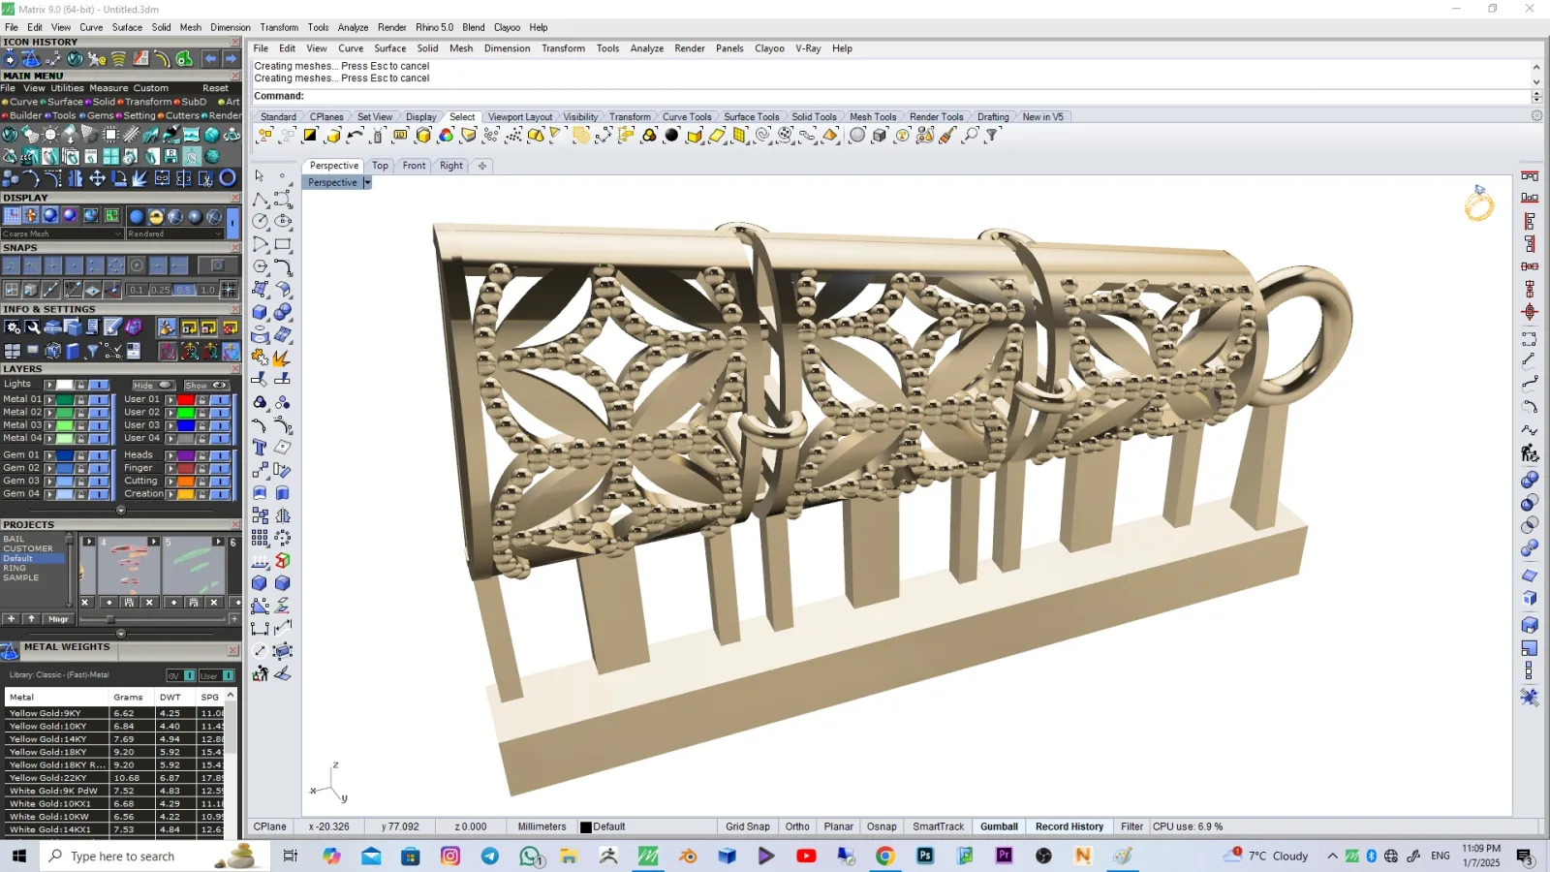Viewport: 1550px width, 872px height.
Task: Expand the Layers panel bottom arrow
Action: (x=121, y=510)
